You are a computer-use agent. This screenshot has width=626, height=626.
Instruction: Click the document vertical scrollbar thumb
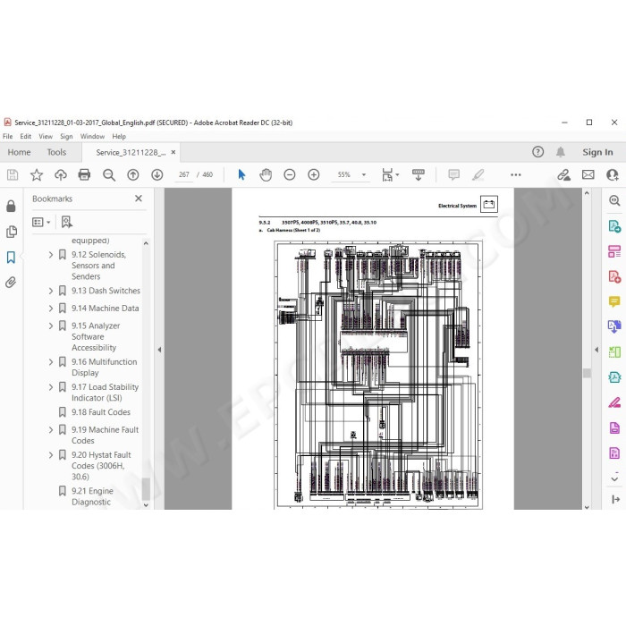[x=587, y=373]
